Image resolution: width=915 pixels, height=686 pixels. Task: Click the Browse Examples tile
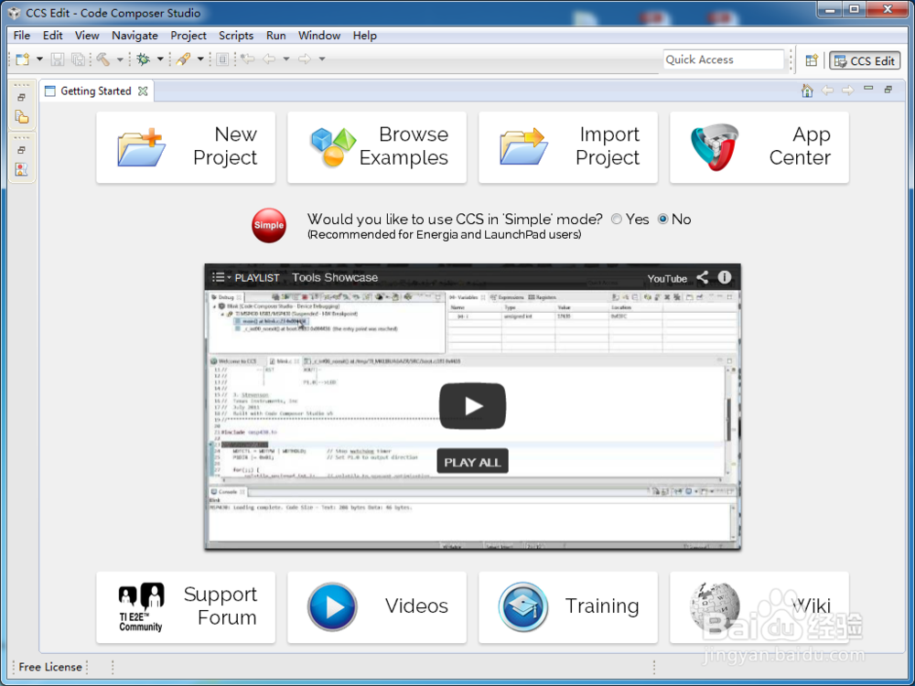[377, 147]
